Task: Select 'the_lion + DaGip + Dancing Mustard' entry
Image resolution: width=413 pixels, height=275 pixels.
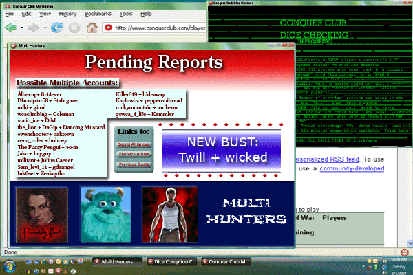Action: 61,127
